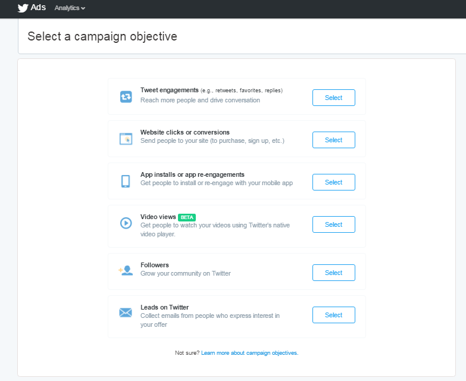Click the Followers title text
This screenshot has height=381, width=466.
(155, 265)
